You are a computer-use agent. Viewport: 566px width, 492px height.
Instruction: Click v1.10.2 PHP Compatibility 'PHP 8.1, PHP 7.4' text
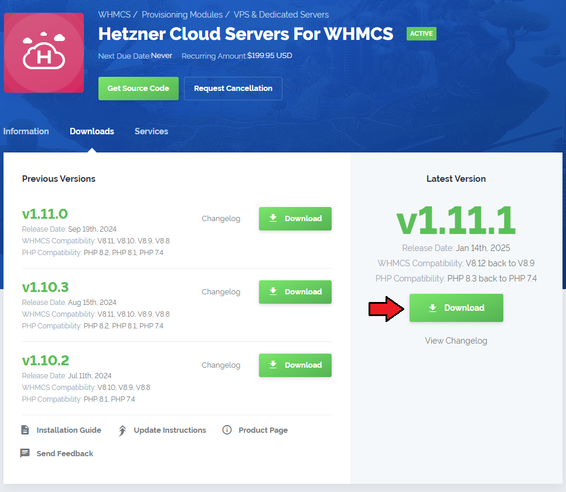click(x=109, y=399)
